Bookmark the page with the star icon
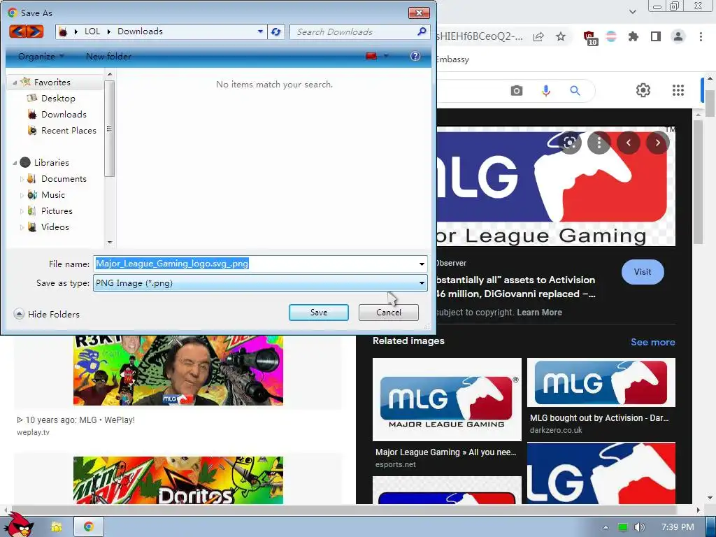Viewport: 716px width, 537px height. [561, 36]
